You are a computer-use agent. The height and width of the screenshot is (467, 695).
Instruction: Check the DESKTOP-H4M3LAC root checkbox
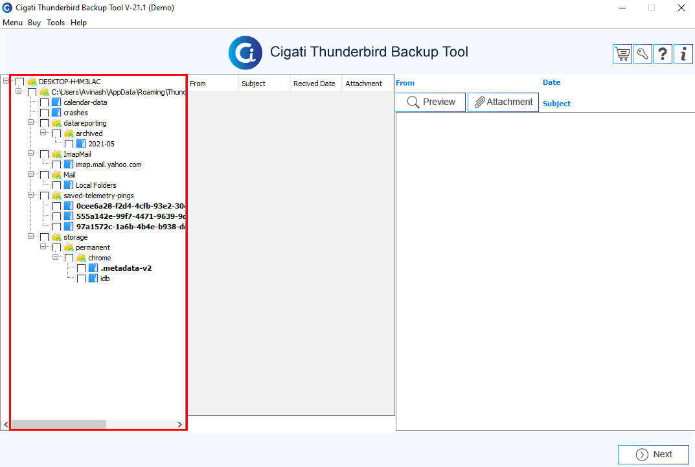20,82
